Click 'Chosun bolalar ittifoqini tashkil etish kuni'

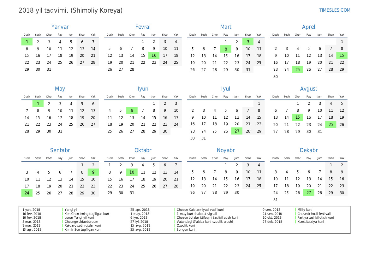click(x=207, y=218)
